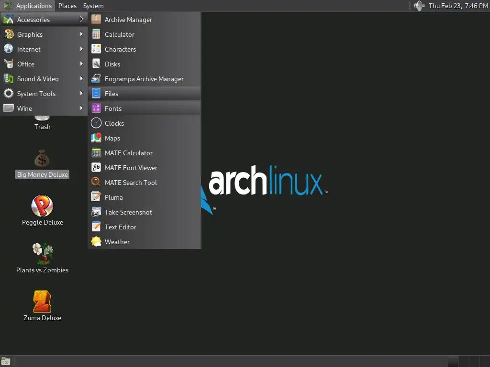The image size is (490, 367).
Task: Select Peggle Deluxe desktop shortcut
Action: [x=42, y=210]
